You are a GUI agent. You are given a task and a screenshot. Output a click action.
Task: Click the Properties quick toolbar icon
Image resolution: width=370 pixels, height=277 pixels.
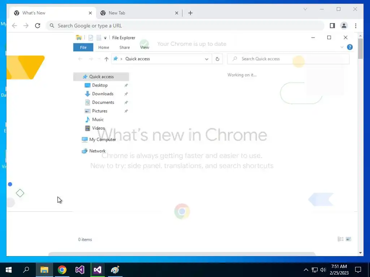tap(91, 38)
